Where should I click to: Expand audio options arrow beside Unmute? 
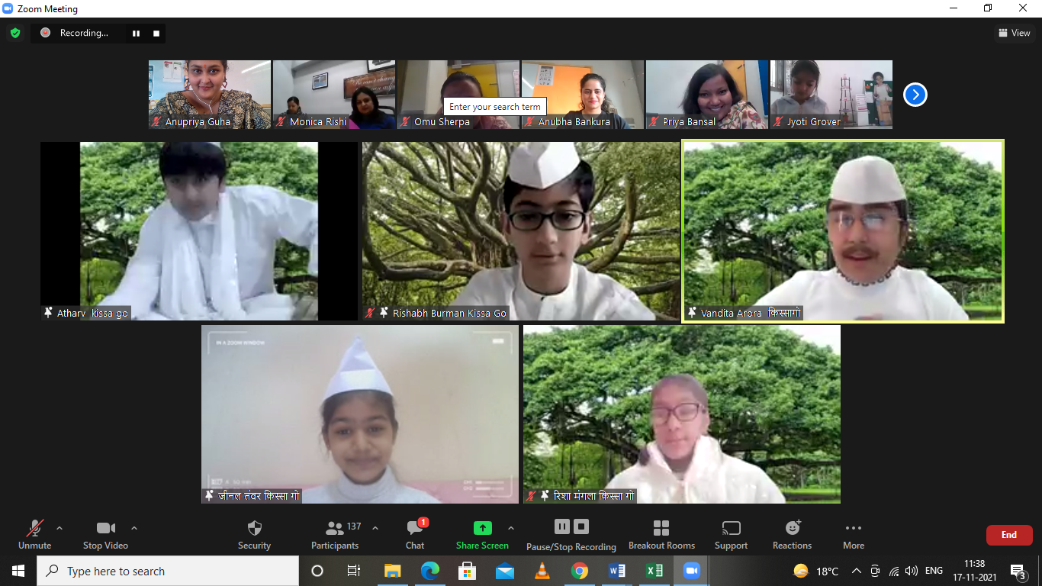(59, 527)
